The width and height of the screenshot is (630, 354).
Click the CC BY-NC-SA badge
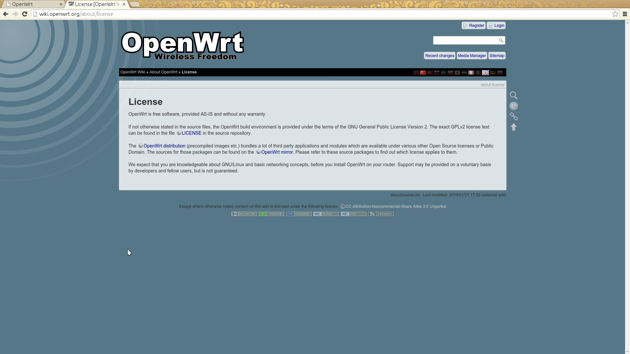pos(244,214)
